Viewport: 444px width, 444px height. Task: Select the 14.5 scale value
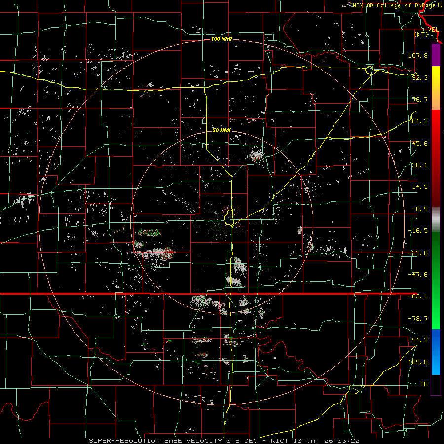click(x=420, y=187)
